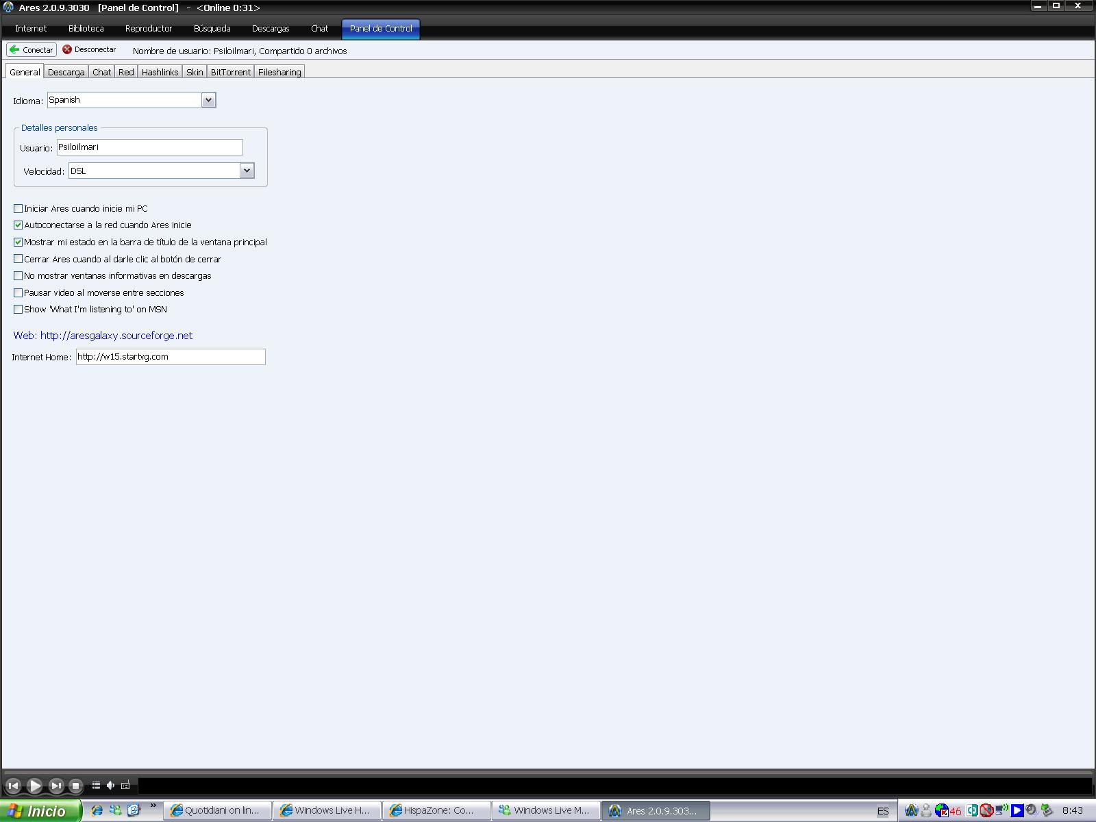Click the previous track button

click(x=13, y=786)
